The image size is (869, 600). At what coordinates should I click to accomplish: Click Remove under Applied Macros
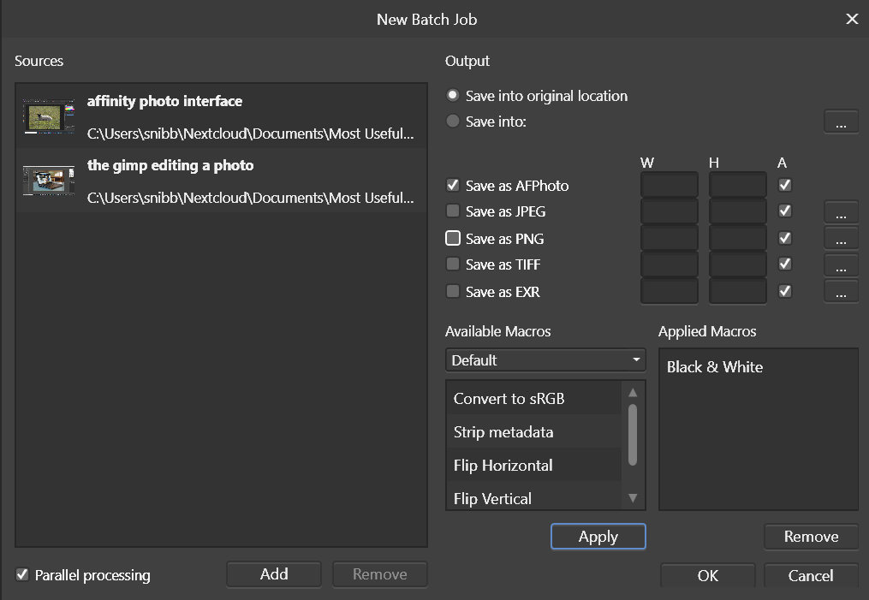pos(811,537)
